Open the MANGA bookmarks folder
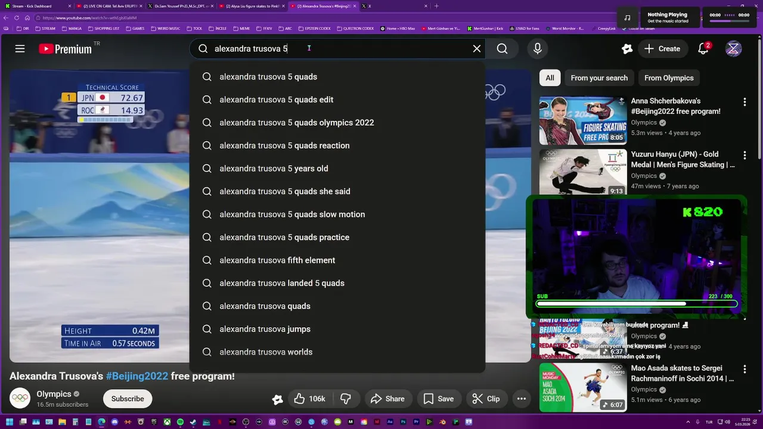 click(72, 28)
